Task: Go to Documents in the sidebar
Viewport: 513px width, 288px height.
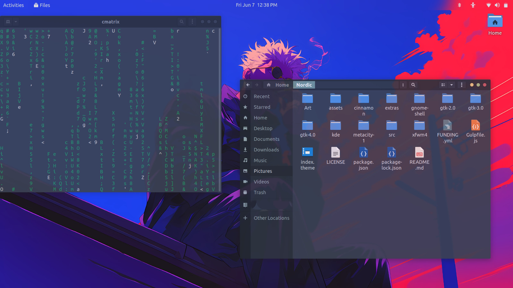Action: [266, 139]
